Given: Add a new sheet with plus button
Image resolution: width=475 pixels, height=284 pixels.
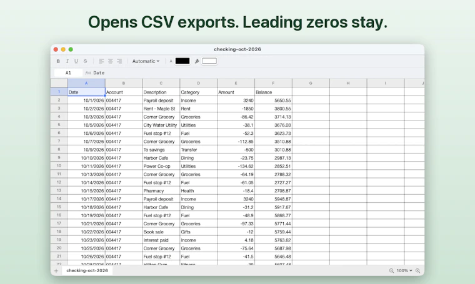Looking at the screenshot, I should point(56,271).
